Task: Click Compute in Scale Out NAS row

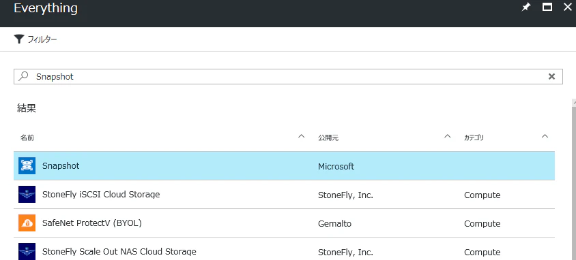Action: click(x=482, y=253)
